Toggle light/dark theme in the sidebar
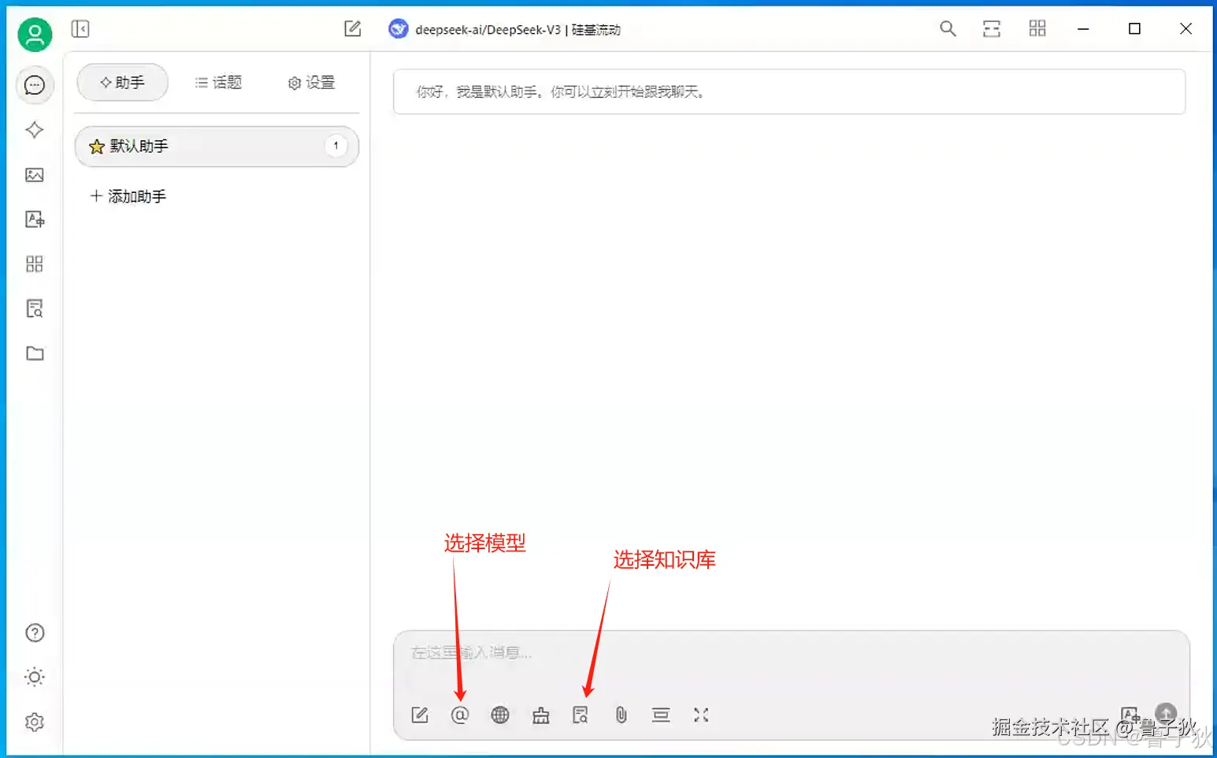Image resolution: width=1217 pixels, height=758 pixels. [x=34, y=676]
